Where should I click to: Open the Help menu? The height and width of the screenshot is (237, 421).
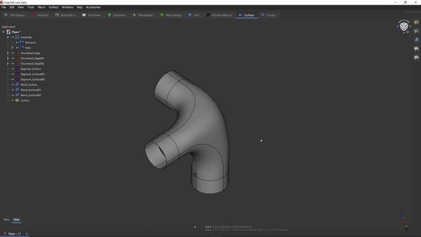click(80, 7)
